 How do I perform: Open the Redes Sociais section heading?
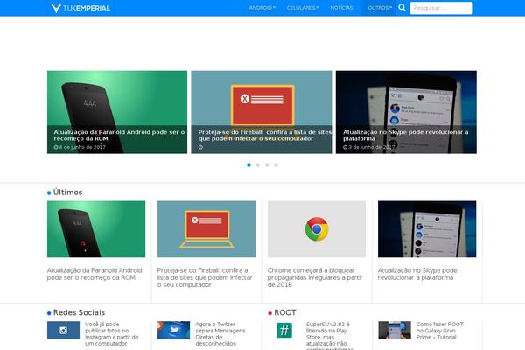79,312
